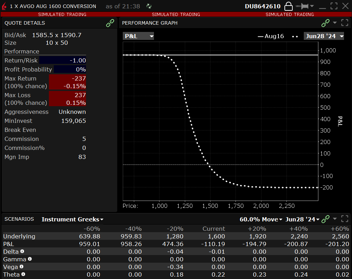Click the info icon next to Vega
This screenshot has height=279, width=352.
click(22, 267)
